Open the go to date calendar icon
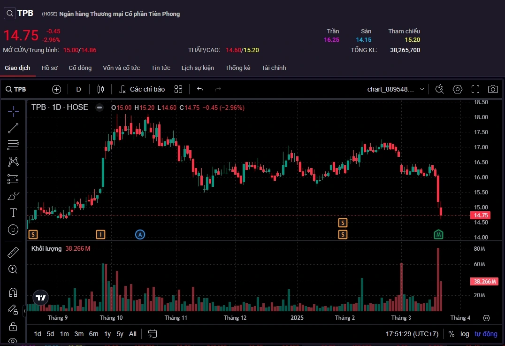The height and width of the screenshot is (346, 505). point(152,334)
